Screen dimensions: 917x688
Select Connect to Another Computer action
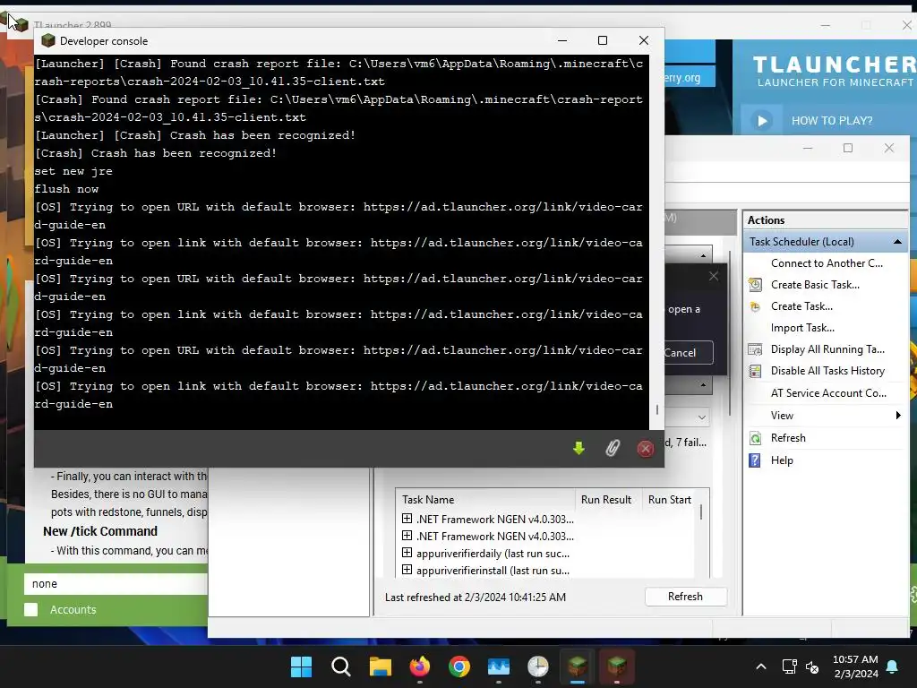827,263
